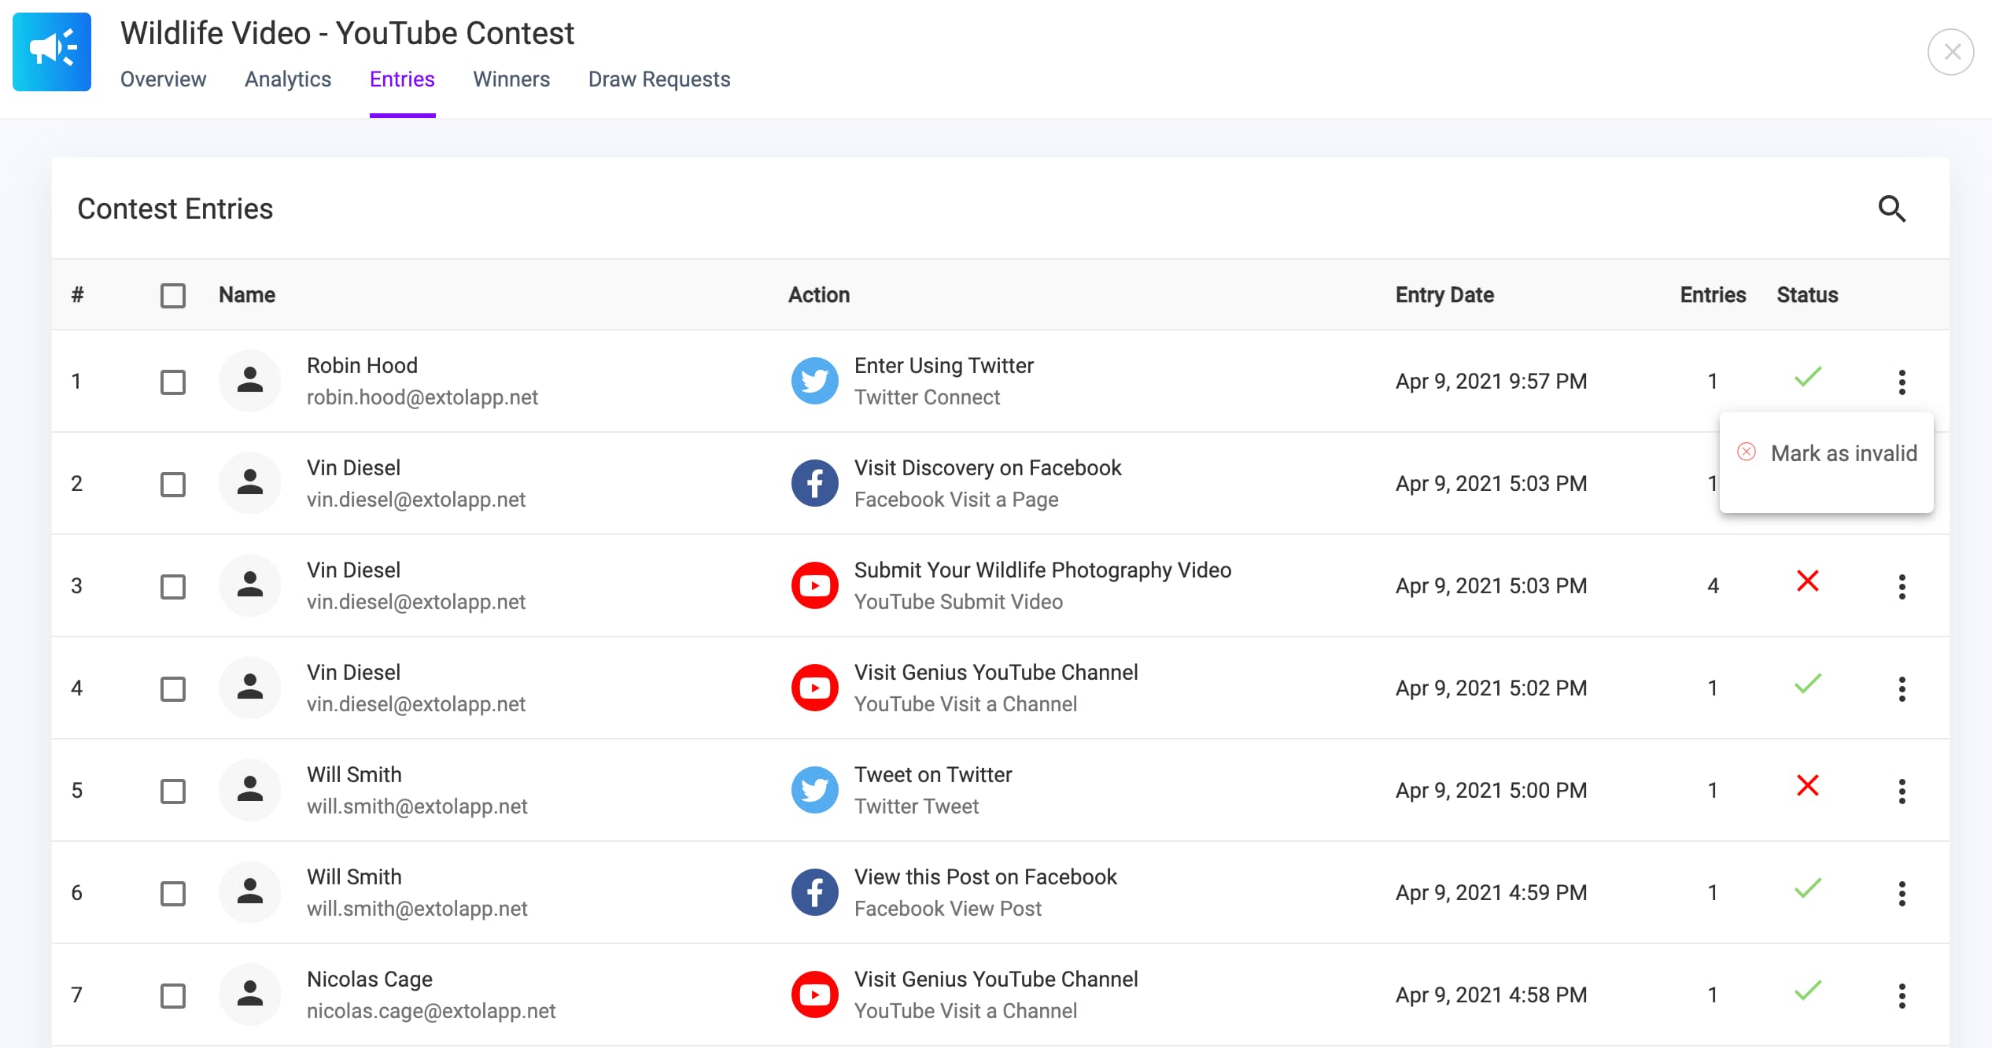Open the three-dot menu for Robin Hood's entry
The image size is (1992, 1048).
click(1902, 382)
